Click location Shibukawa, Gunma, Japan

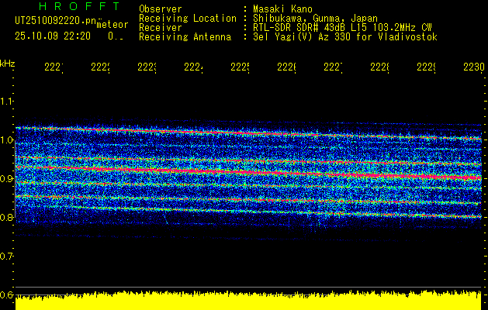pos(315,19)
